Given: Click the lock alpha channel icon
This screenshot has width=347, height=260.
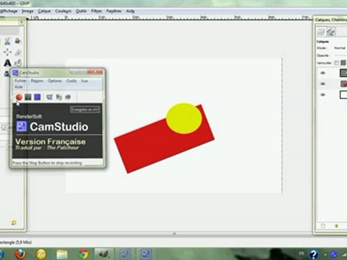Looking at the screenshot, I should (343, 63).
